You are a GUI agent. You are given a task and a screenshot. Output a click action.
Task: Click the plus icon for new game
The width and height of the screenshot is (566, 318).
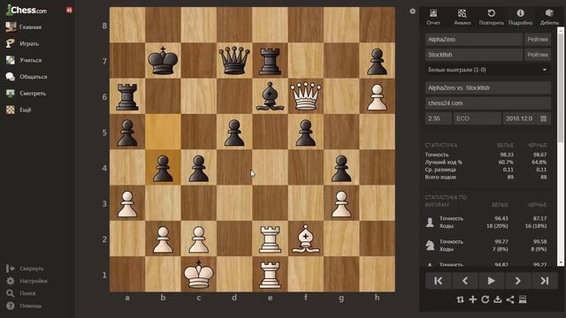click(472, 299)
